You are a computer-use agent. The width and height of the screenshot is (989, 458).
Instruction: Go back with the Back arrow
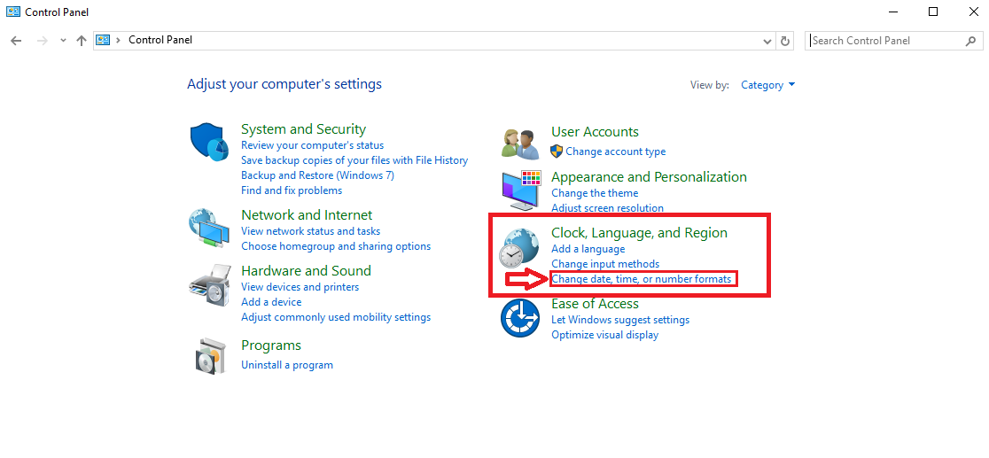17,41
